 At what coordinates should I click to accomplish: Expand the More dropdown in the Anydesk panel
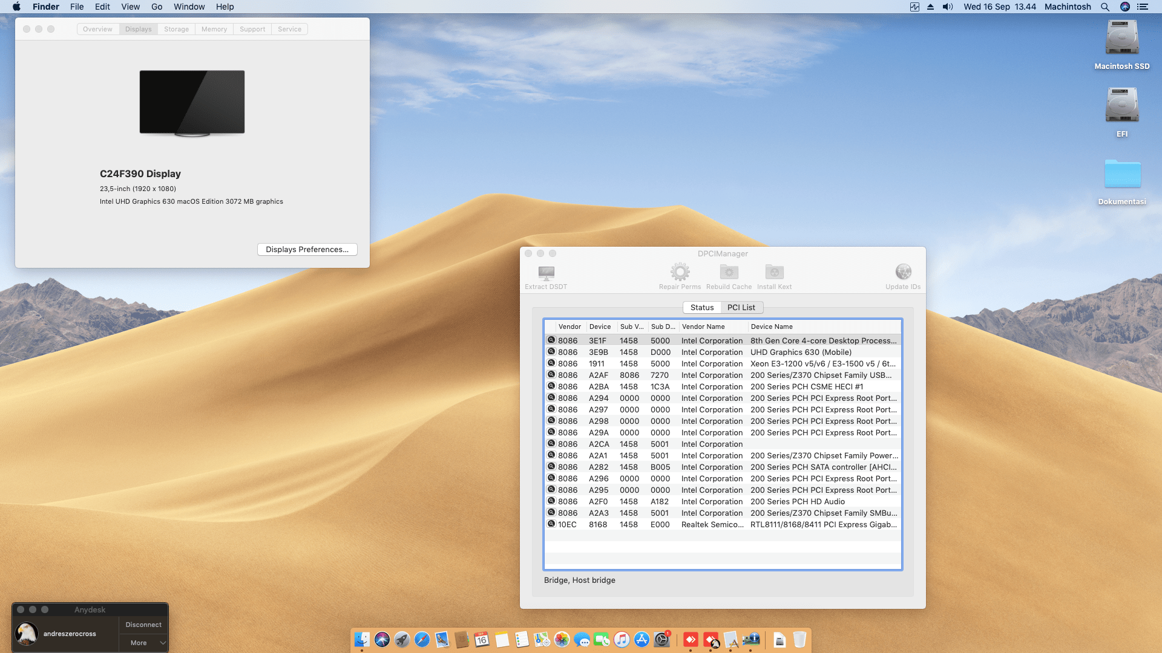(143, 643)
